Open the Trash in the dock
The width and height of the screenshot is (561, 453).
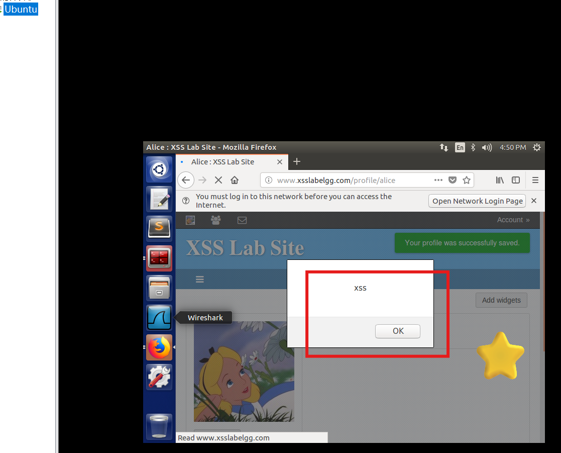click(159, 426)
